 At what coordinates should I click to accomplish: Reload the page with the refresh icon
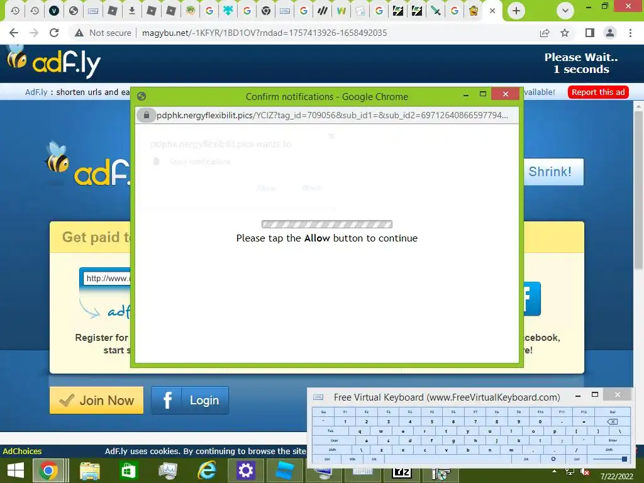(54, 33)
